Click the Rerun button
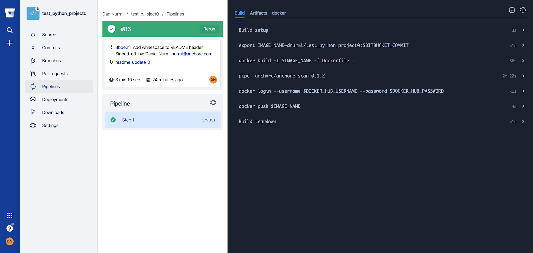The image size is (533, 253). coord(209,29)
